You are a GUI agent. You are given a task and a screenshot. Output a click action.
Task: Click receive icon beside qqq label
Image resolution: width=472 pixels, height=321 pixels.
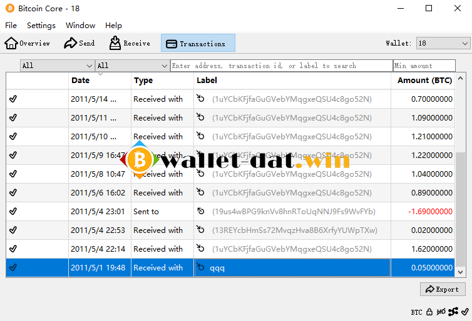200,267
